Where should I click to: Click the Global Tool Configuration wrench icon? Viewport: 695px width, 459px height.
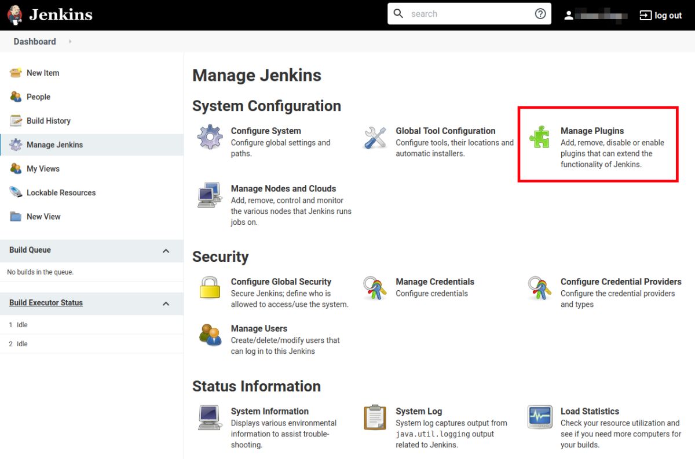click(375, 138)
